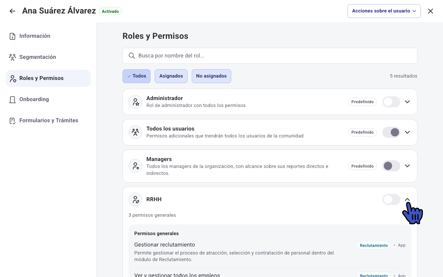Viewport: 443px width, 277px height.
Task: Click the Ana Suárez Álvarez user name
Action: pos(59,11)
